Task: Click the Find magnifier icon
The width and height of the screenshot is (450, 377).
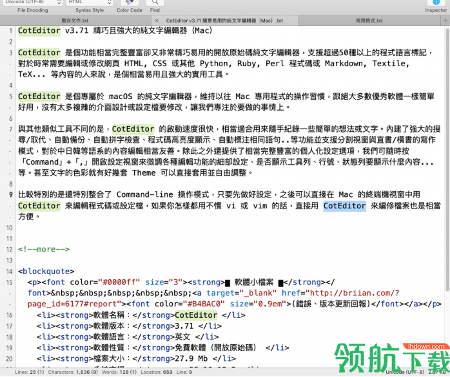Action: coord(155,3)
